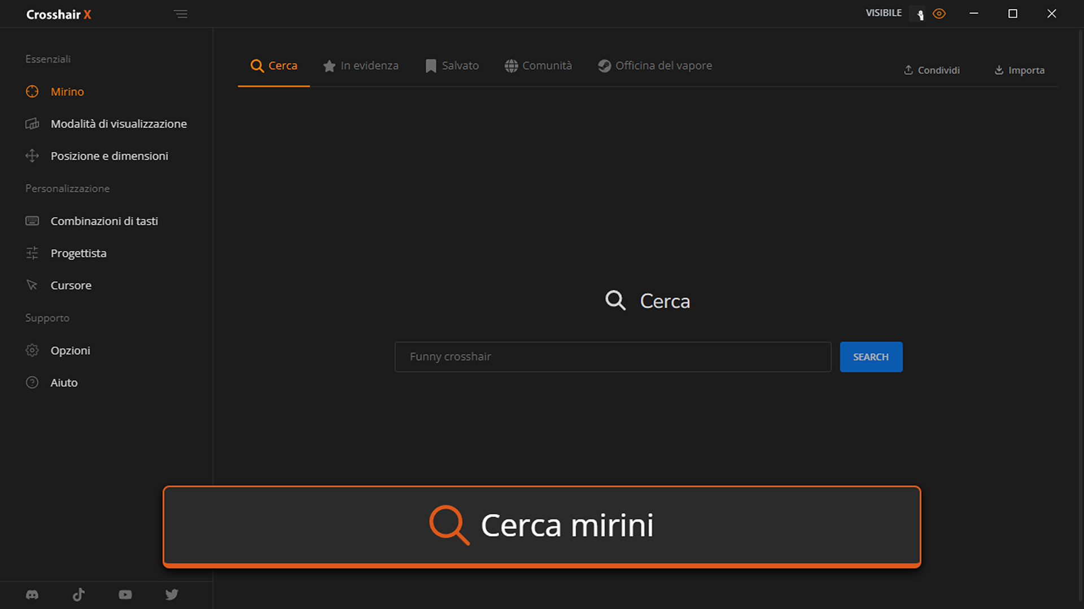Open the YouTube link icon

[125, 594]
